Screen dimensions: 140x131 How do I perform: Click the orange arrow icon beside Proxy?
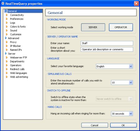coord(7,42)
